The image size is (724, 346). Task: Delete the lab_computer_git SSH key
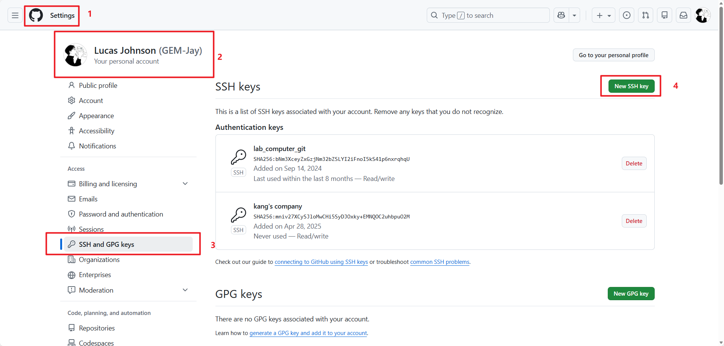634,164
